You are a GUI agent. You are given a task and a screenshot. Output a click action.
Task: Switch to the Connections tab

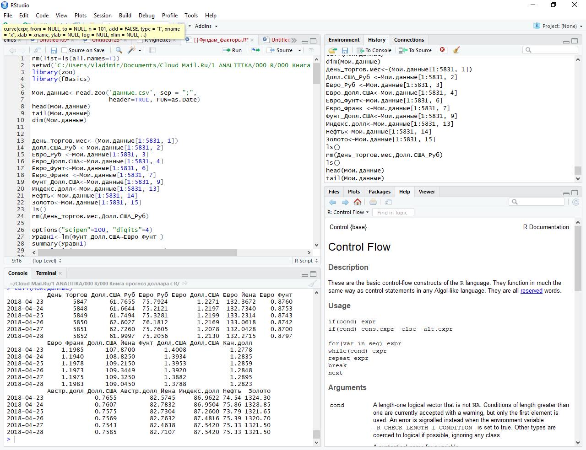(409, 40)
